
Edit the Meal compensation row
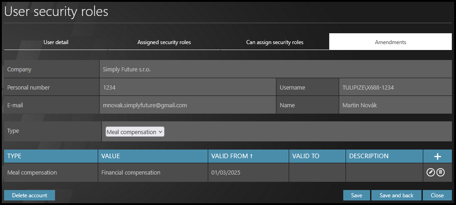(431, 172)
